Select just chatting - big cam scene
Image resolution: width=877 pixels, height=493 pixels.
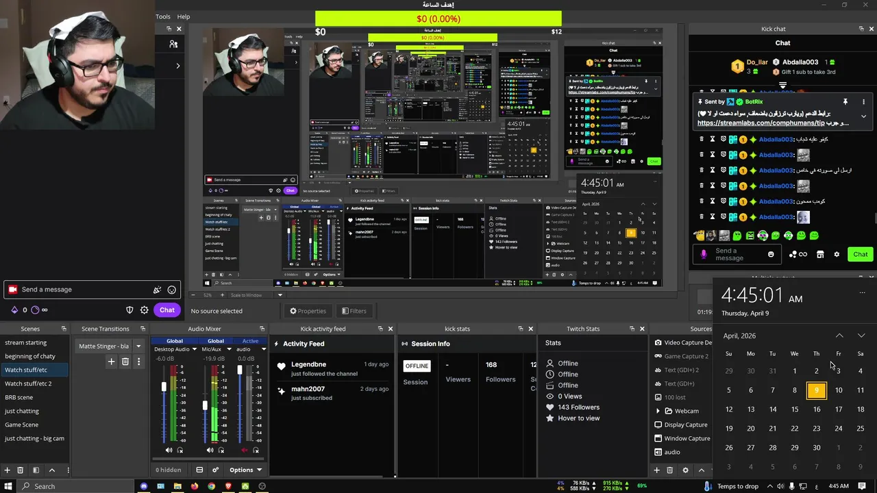[34, 438]
